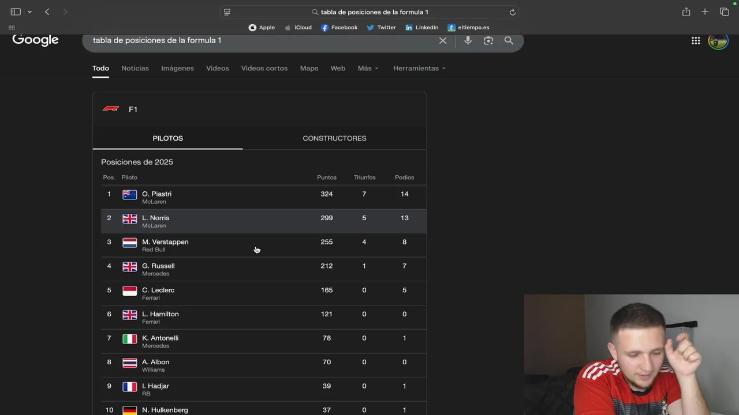Click the Podios column header
Viewport: 739px width, 415px height.
(404, 178)
